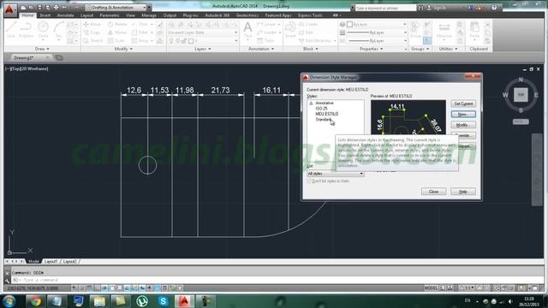Open Chrome from the taskbar
The width and height of the screenshot is (548, 308).
[35, 301]
